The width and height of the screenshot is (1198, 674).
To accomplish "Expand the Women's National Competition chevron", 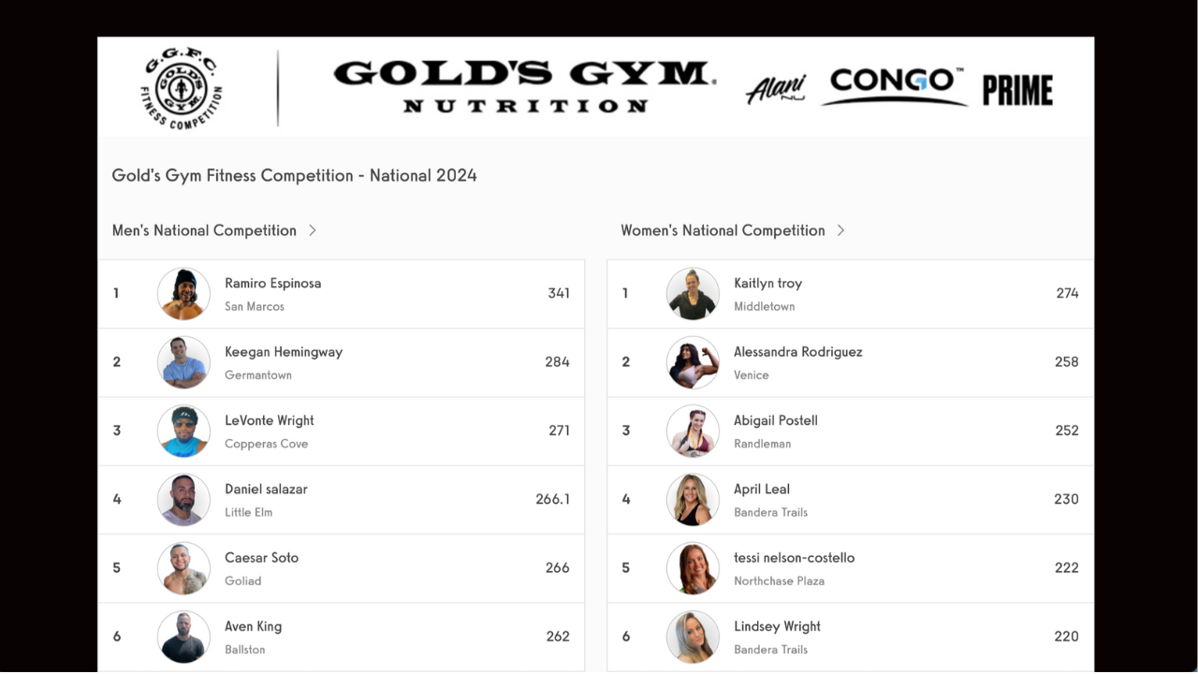I will (x=840, y=229).
